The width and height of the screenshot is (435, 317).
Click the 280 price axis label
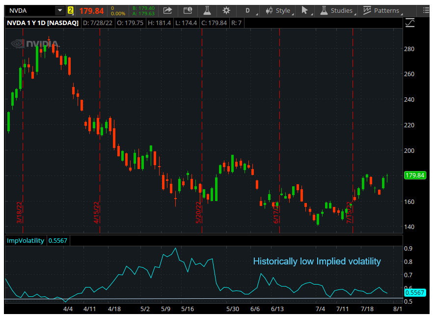pyautogui.click(x=409, y=49)
